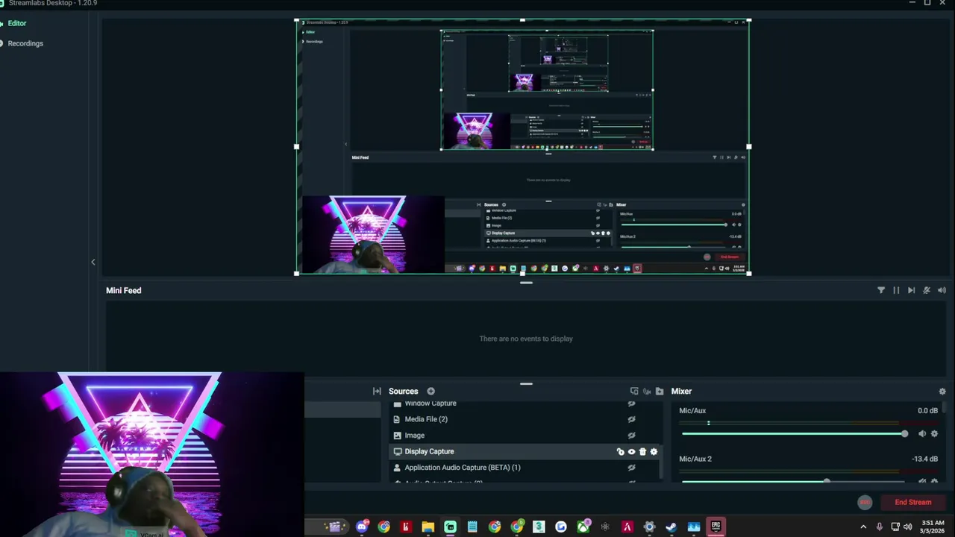This screenshot has width=955, height=537.
Task: Show the hidden Image source
Action: (x=631, y=436)
